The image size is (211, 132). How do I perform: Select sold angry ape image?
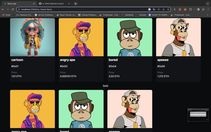[x=32, y=109]
